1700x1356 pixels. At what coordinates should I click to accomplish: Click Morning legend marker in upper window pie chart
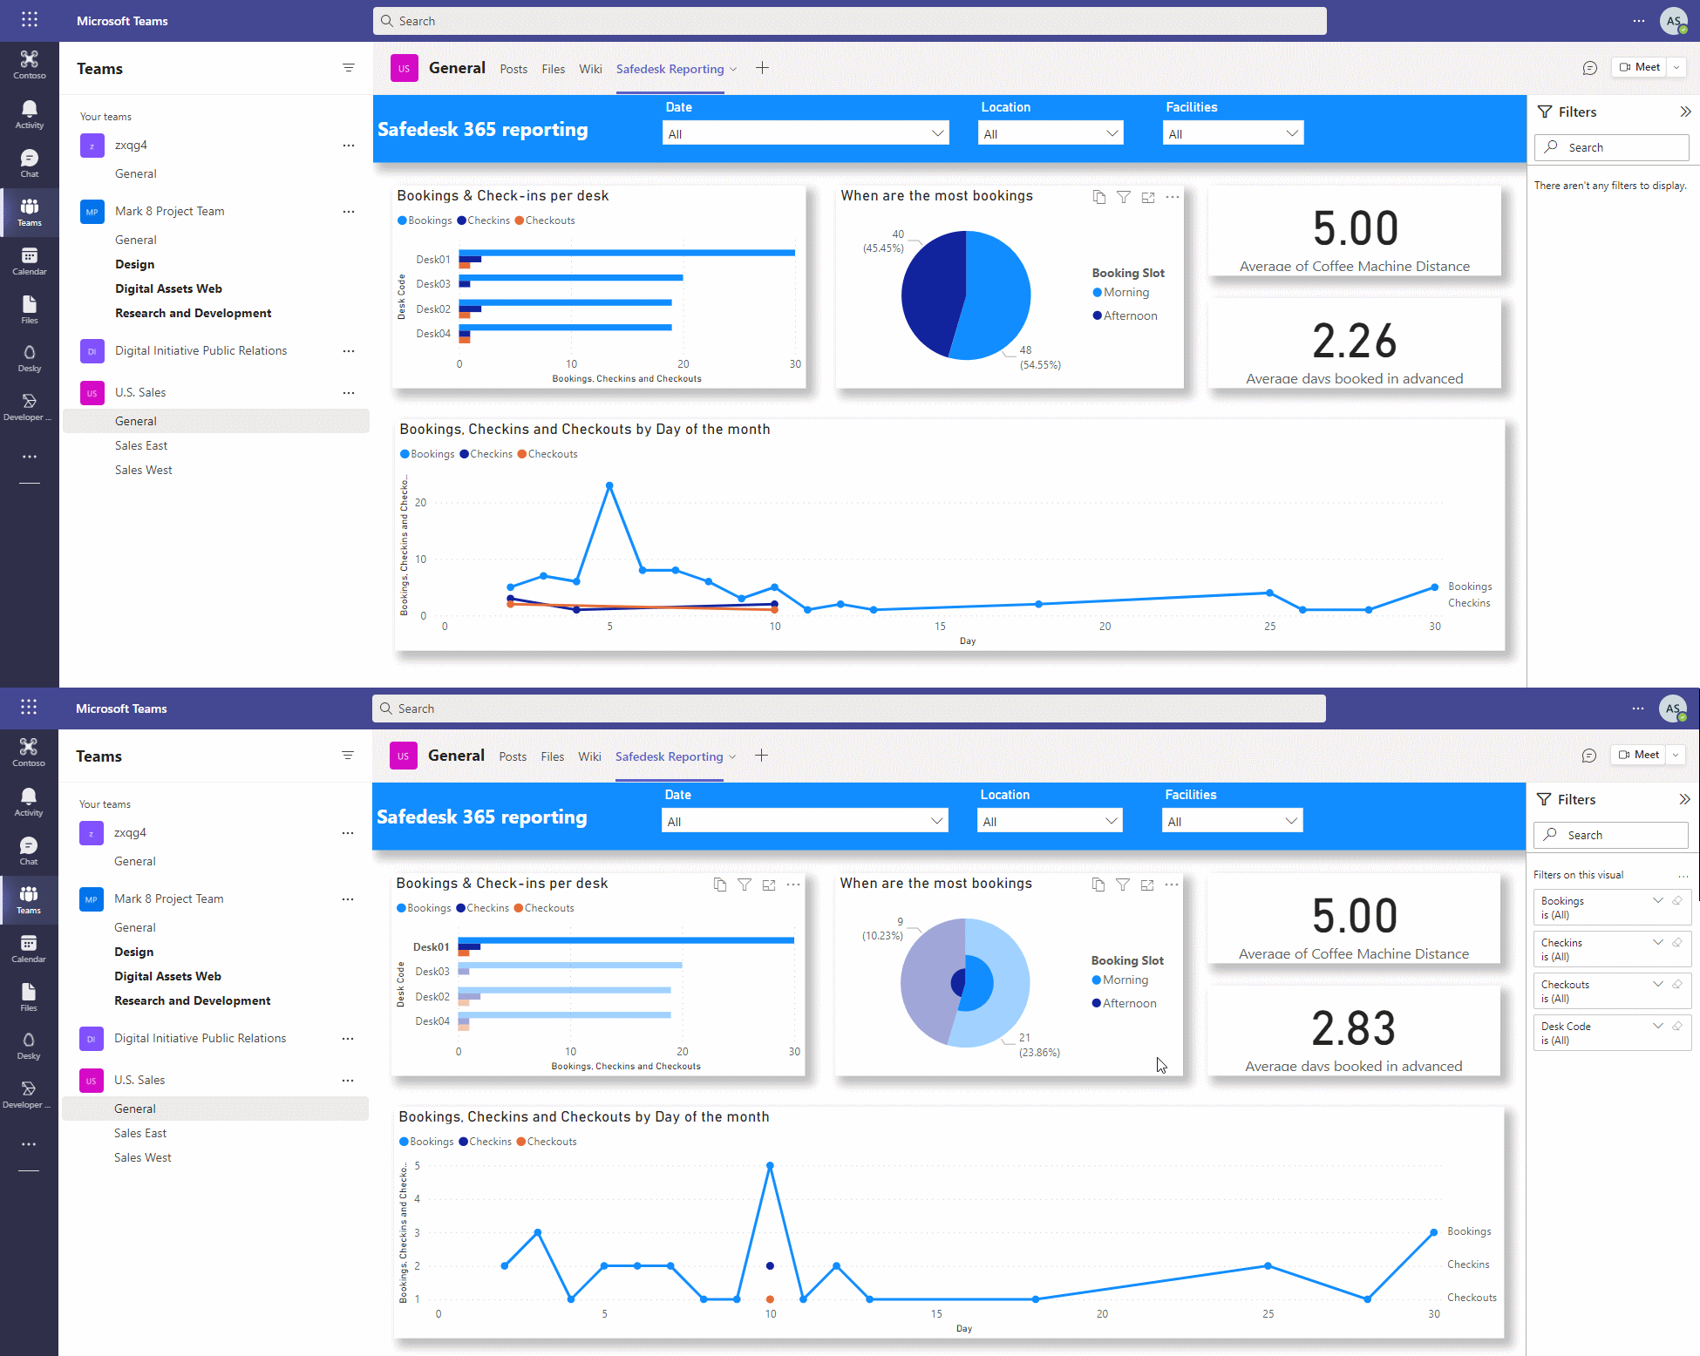[1097, 293]
